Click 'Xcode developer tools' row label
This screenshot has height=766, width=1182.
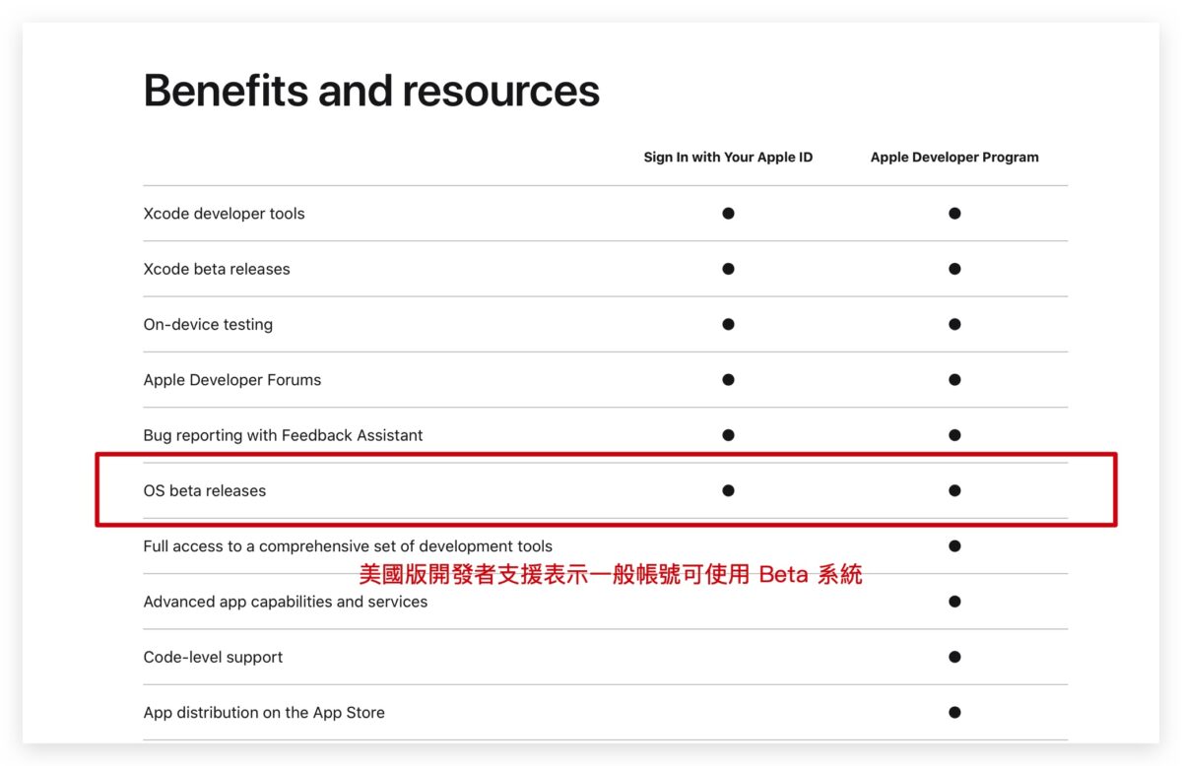(x=225, y=214)
